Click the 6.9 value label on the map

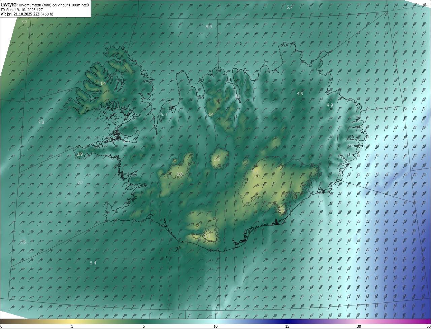pos(209,27)
